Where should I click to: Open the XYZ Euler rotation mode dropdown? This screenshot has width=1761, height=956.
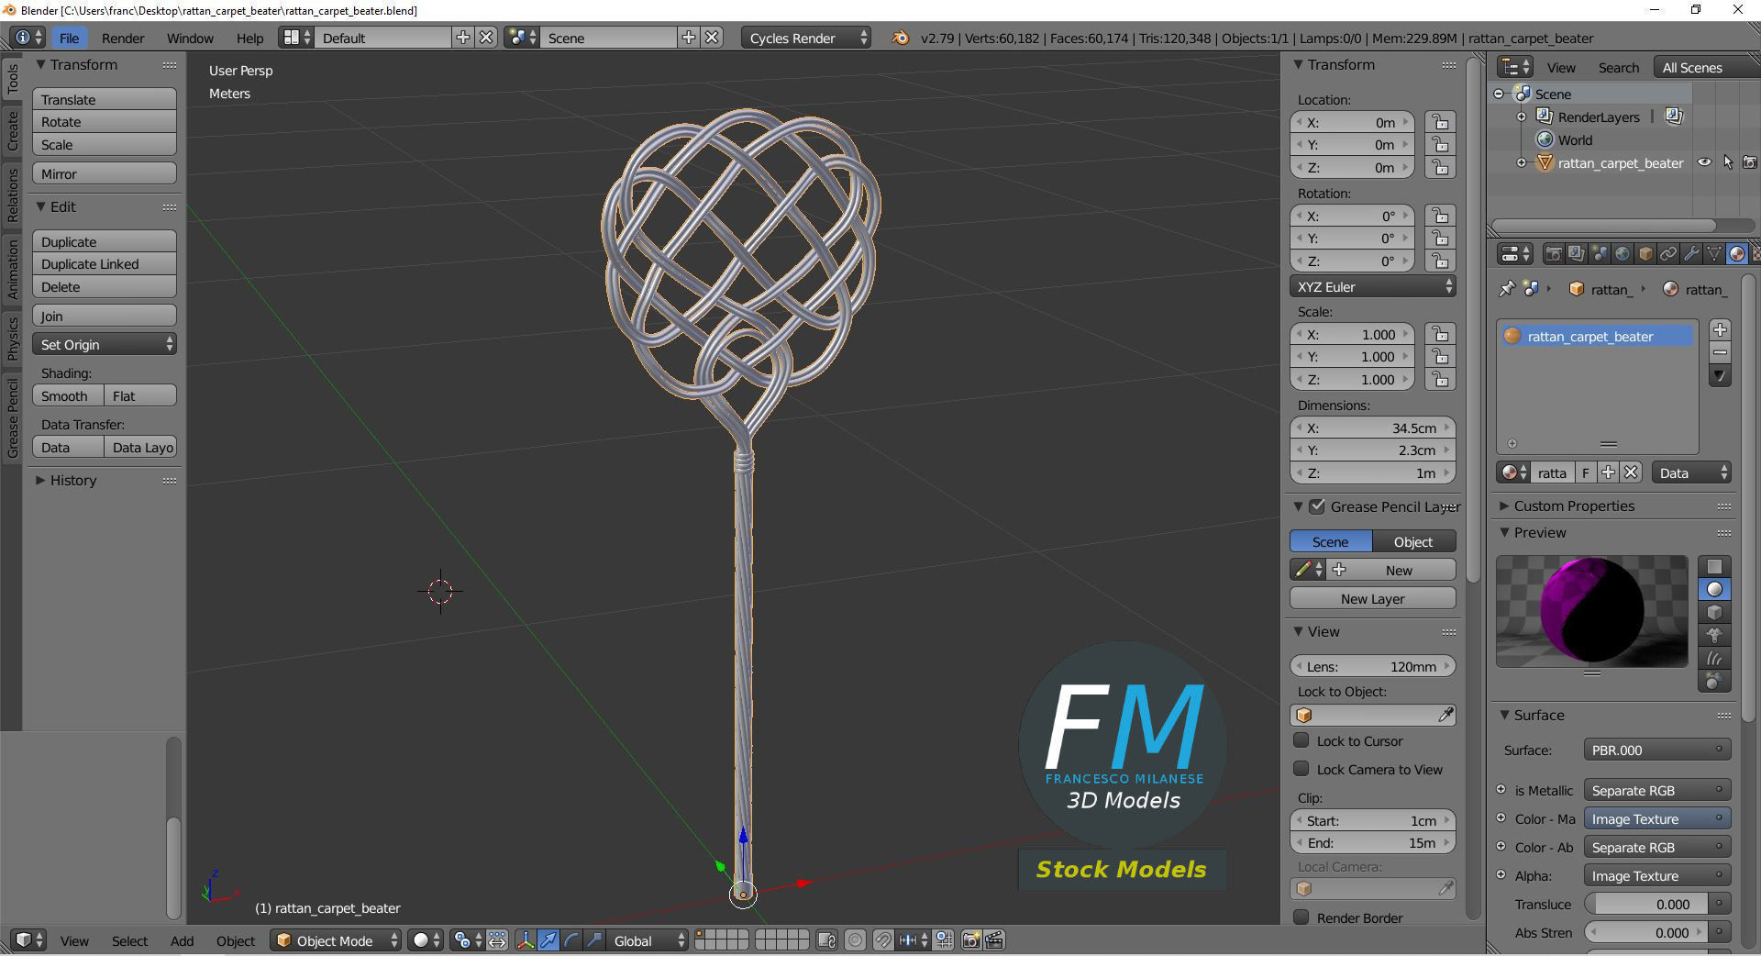click(1373, 286)
